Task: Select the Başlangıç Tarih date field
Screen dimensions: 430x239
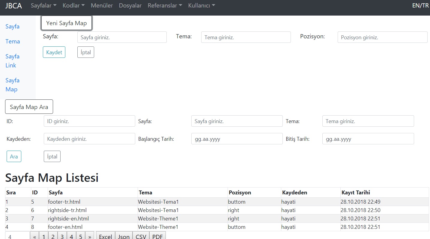Action: (x=237, y=139)
